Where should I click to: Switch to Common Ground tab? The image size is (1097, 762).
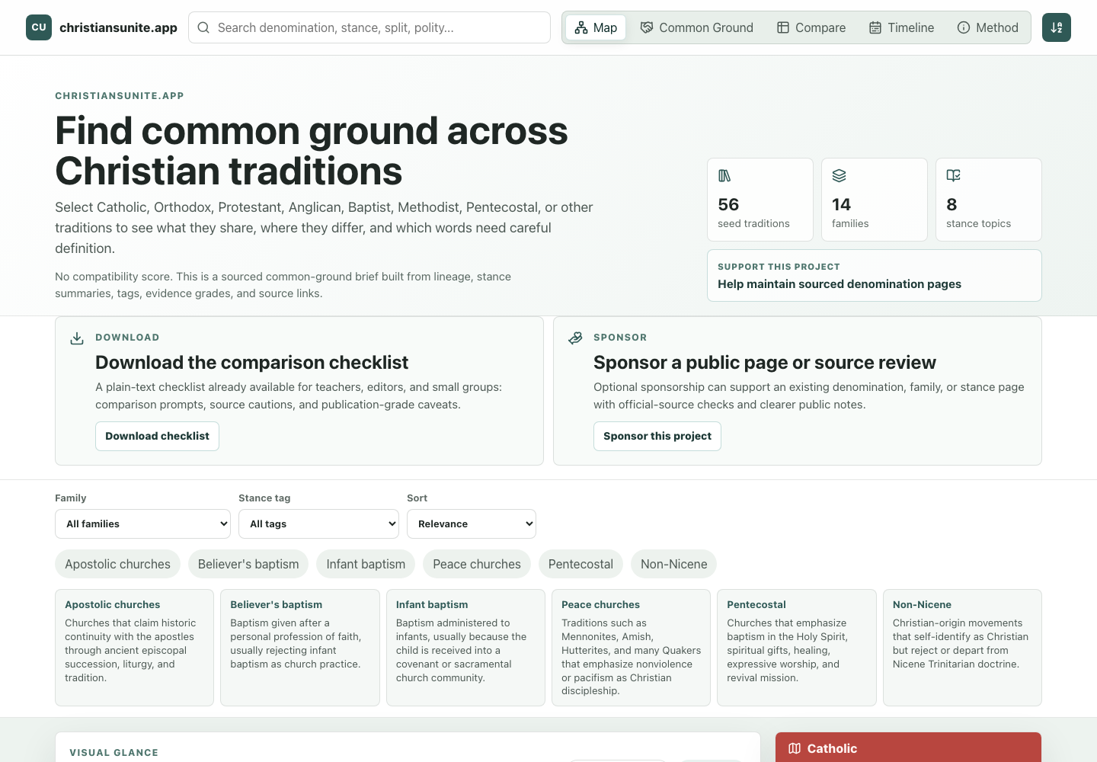pos(697,27)
